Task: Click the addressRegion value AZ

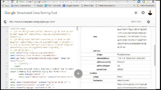Action: pos(119,66)
